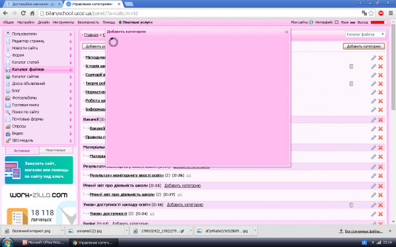396x247 pixels.
Task: Expand the Форум sidebar submenu arrow
Action: 71,55
